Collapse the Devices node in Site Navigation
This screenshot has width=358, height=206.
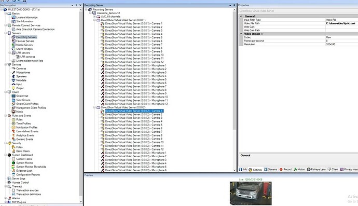coord(6,65)
